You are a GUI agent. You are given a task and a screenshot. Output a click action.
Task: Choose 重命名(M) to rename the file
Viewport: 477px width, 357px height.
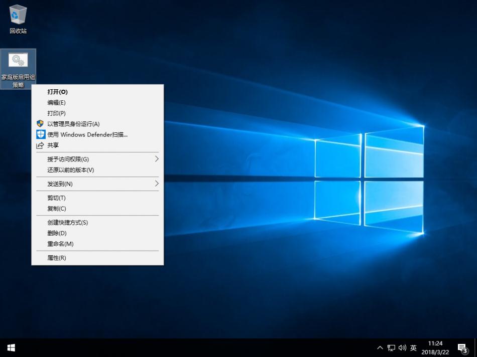97,244
